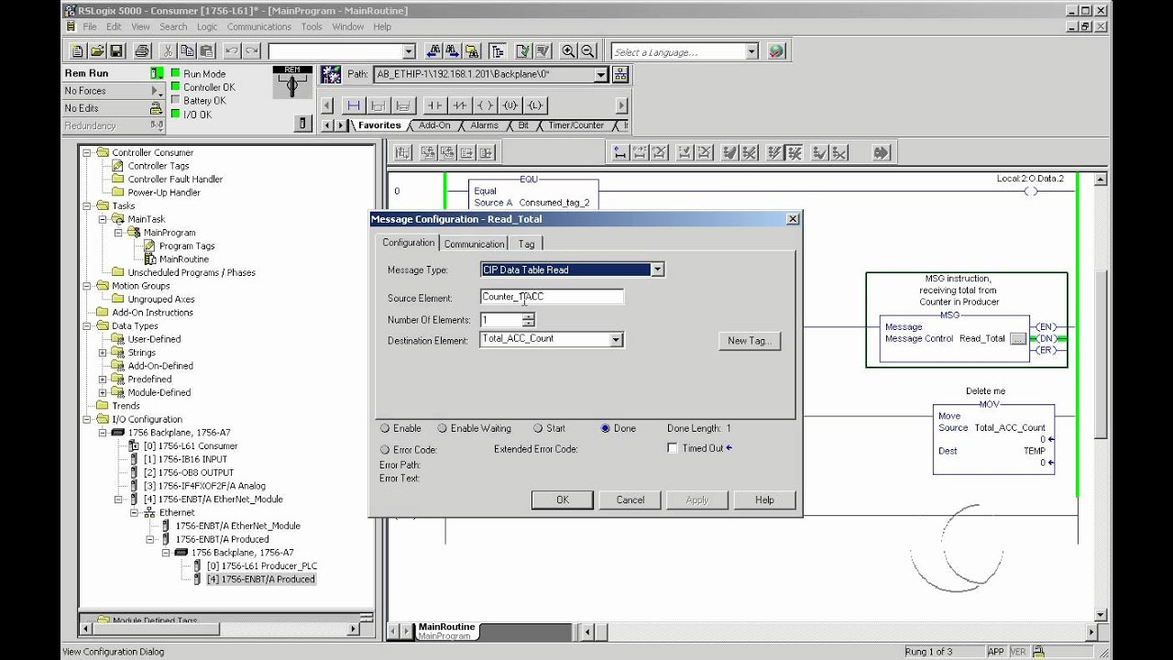
Task: Click the Zoom Out magnifier icon
Action: 588,51
